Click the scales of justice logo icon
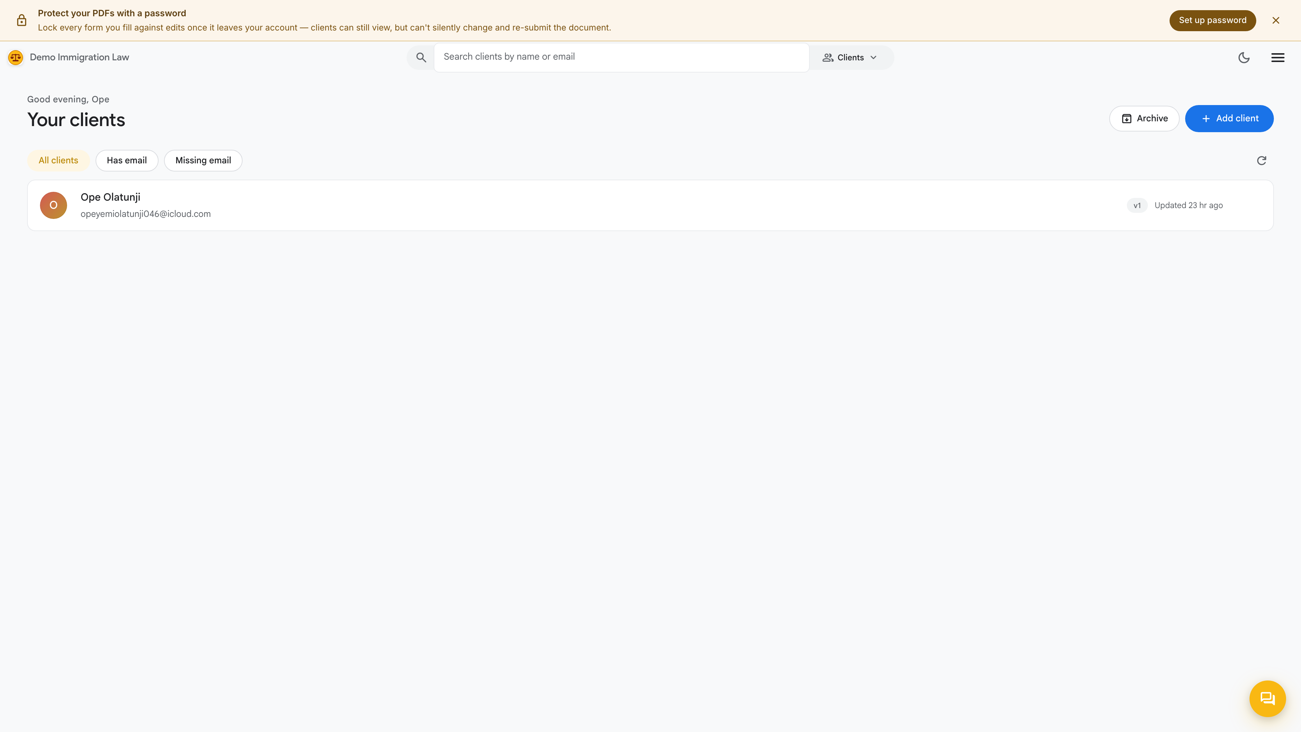The image size is (1301, 732). pyautogui.click(x=16, y=58)
